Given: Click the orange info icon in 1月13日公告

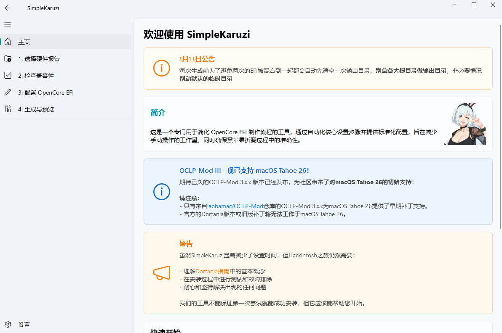Looking at the screenshot, I should click(162, 68).
